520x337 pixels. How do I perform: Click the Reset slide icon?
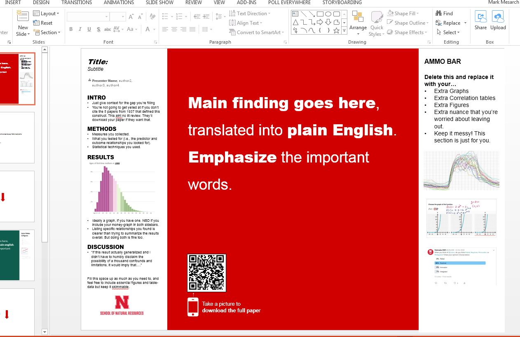click(37, 23)
